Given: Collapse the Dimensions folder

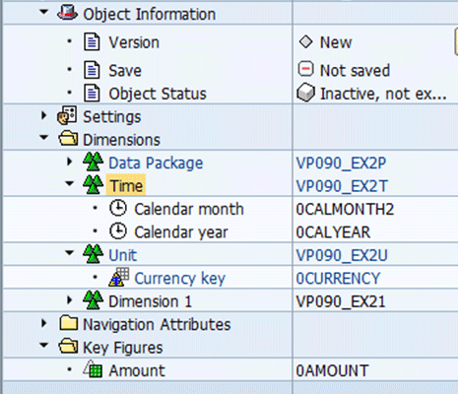Looking at the screenshot, I should click(x=43, y=138).
